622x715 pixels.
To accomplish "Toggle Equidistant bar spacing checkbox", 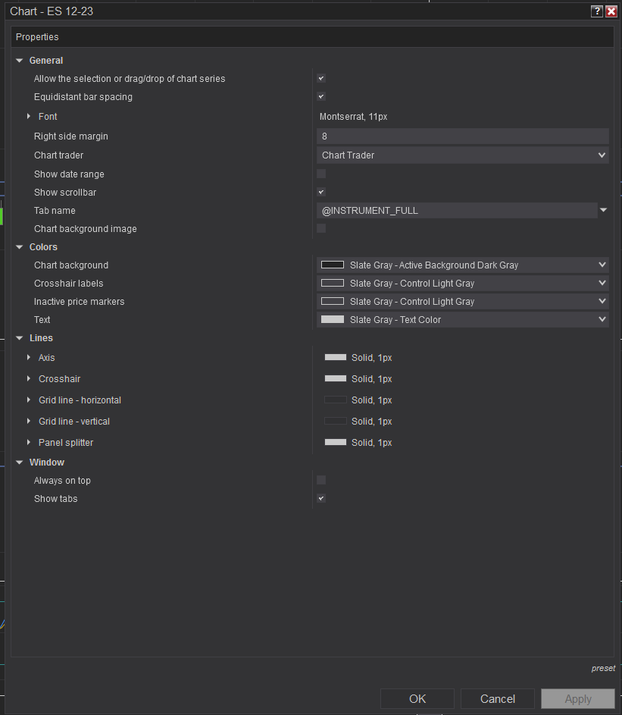I will click(x=321, y=97).
